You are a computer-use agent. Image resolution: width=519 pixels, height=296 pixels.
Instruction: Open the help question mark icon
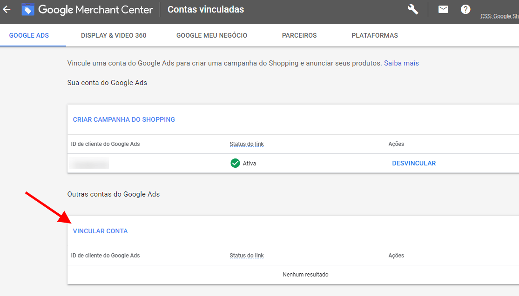click(465, 9)
